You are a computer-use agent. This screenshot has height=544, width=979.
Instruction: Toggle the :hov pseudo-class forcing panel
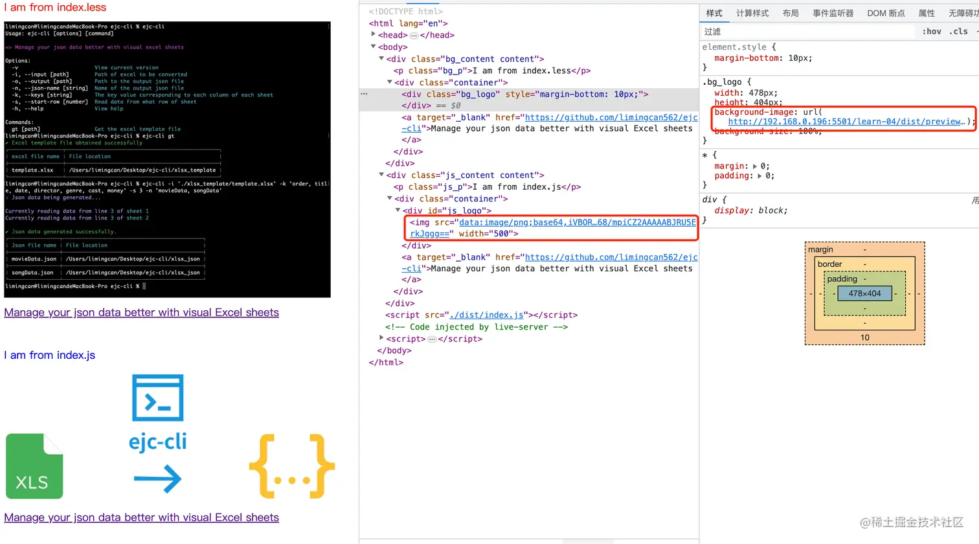(931, 30)
